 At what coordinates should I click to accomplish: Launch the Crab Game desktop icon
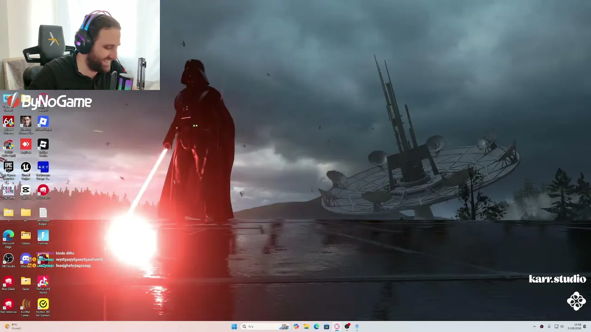(8, 192)
